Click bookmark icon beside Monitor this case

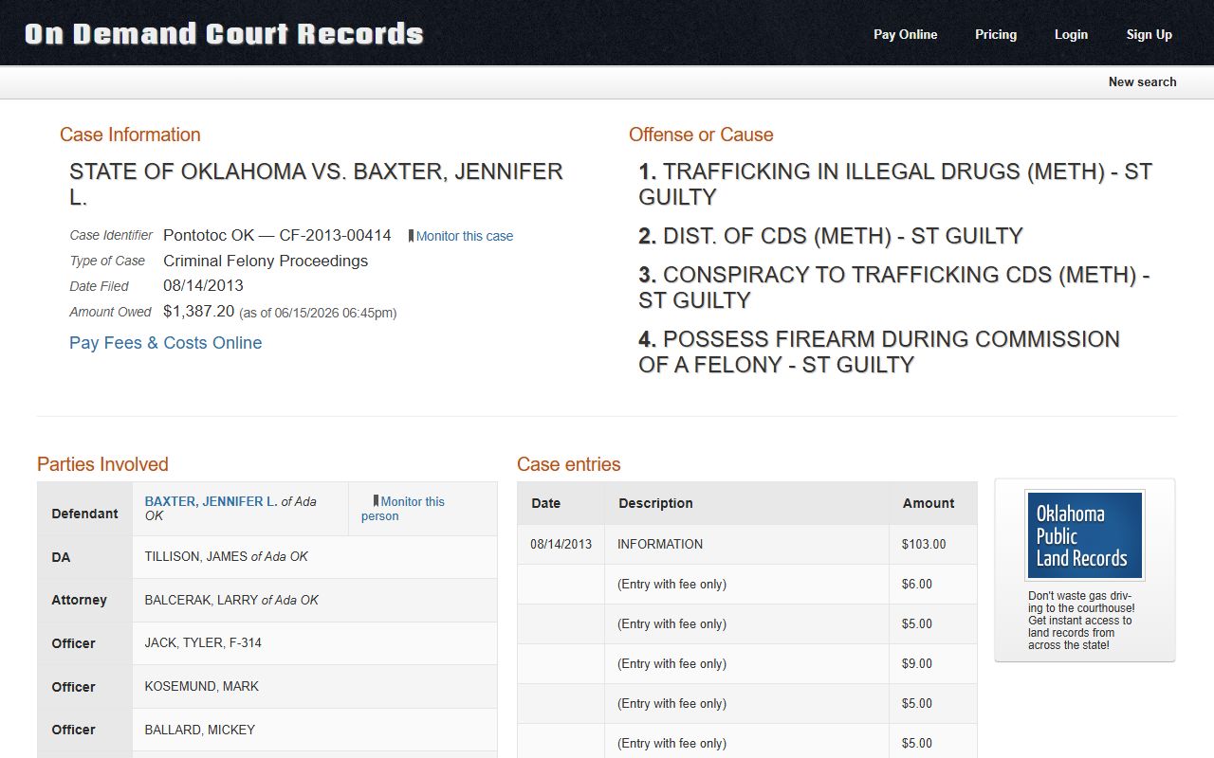tap(411, 236)
